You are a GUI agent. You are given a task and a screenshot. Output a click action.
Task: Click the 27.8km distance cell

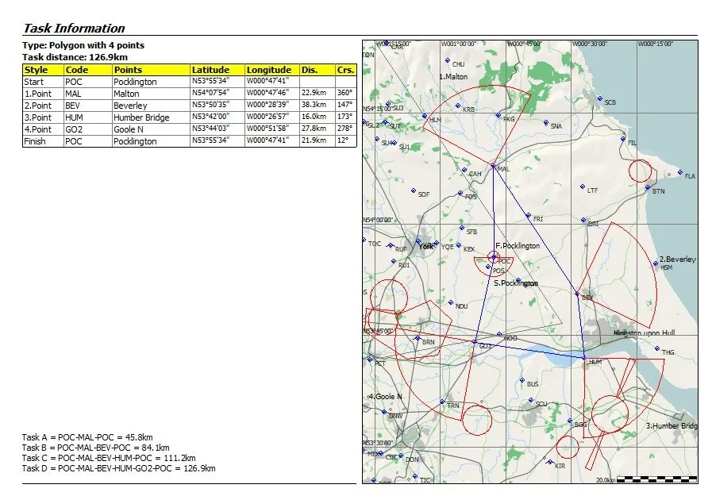318,129
